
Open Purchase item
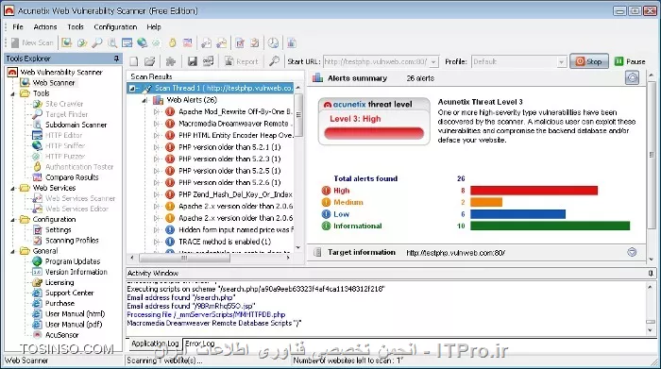(x=59, y=303)
